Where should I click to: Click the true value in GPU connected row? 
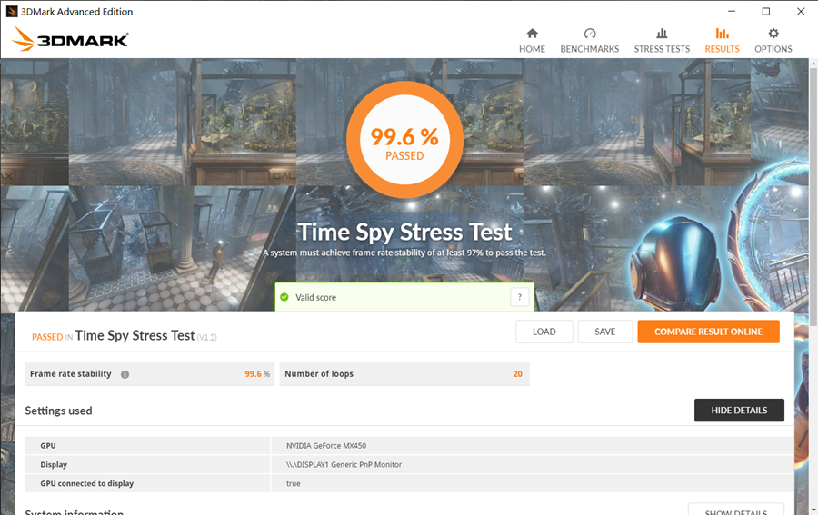(x=294, y=484)
